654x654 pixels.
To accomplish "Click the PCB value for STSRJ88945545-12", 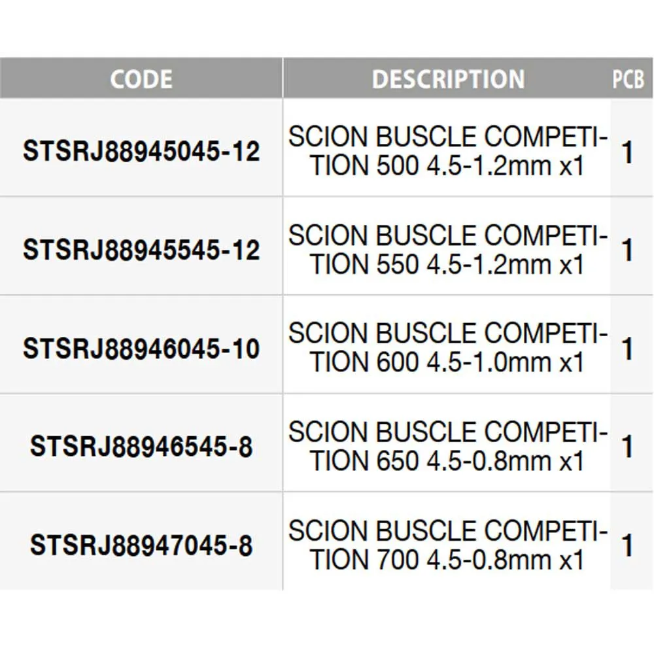I will [x=628, y=250].
